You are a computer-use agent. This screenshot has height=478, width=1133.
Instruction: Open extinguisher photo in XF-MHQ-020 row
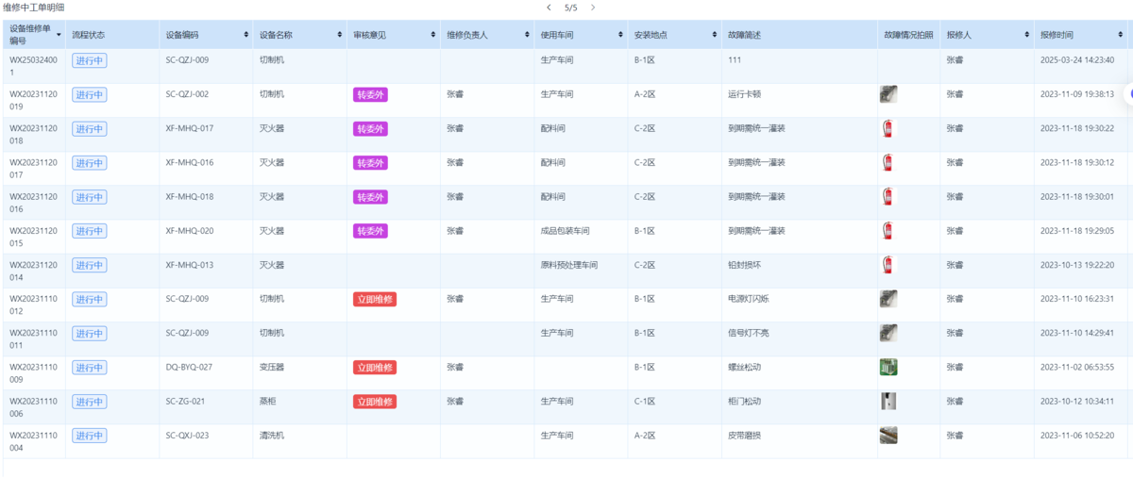click(887, 230)
